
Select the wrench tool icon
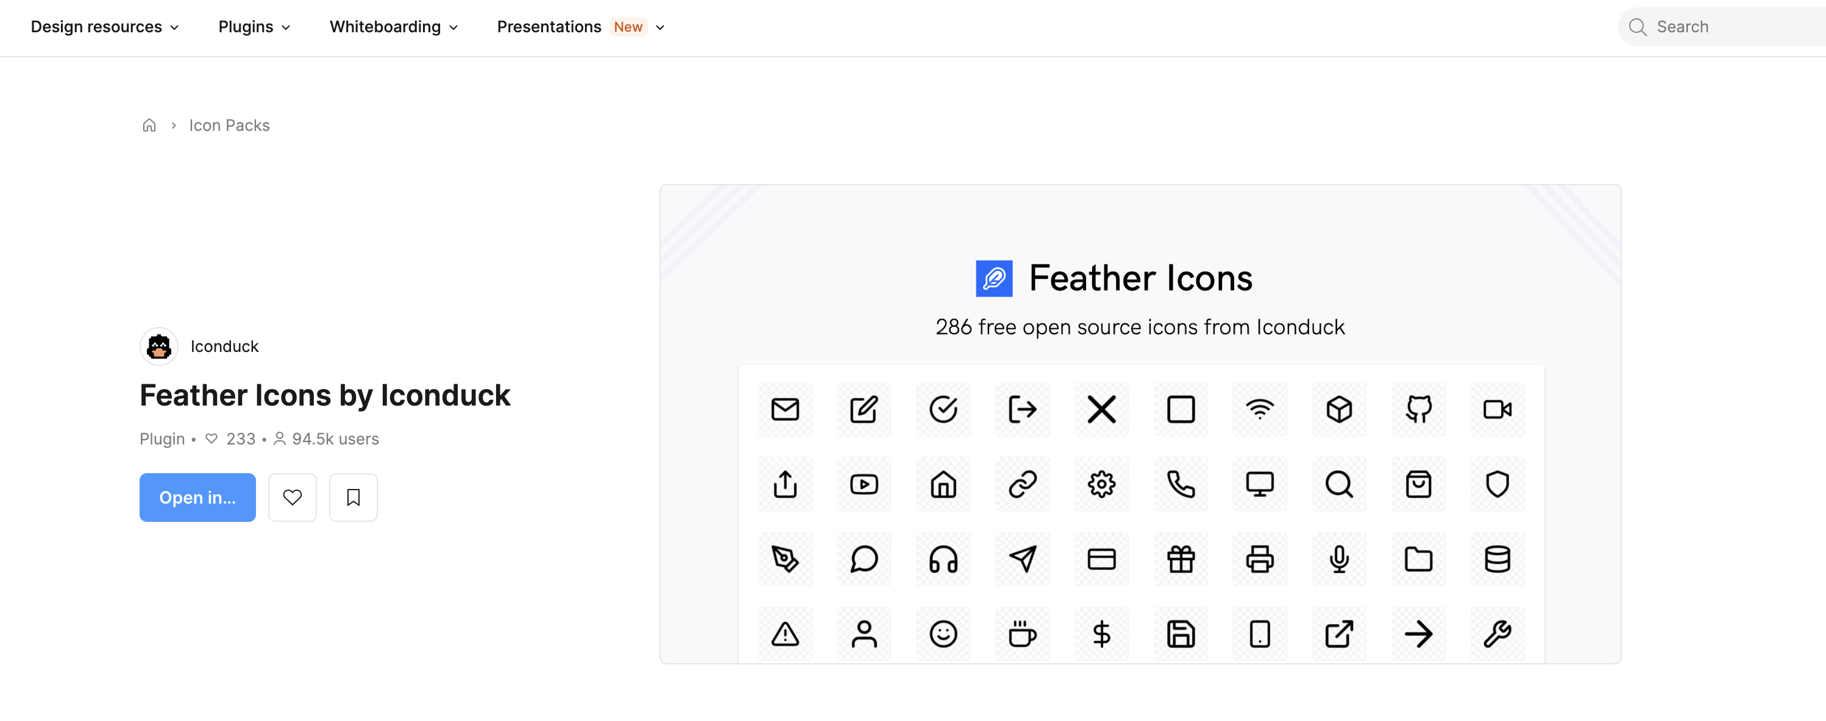pos(1497,634)
